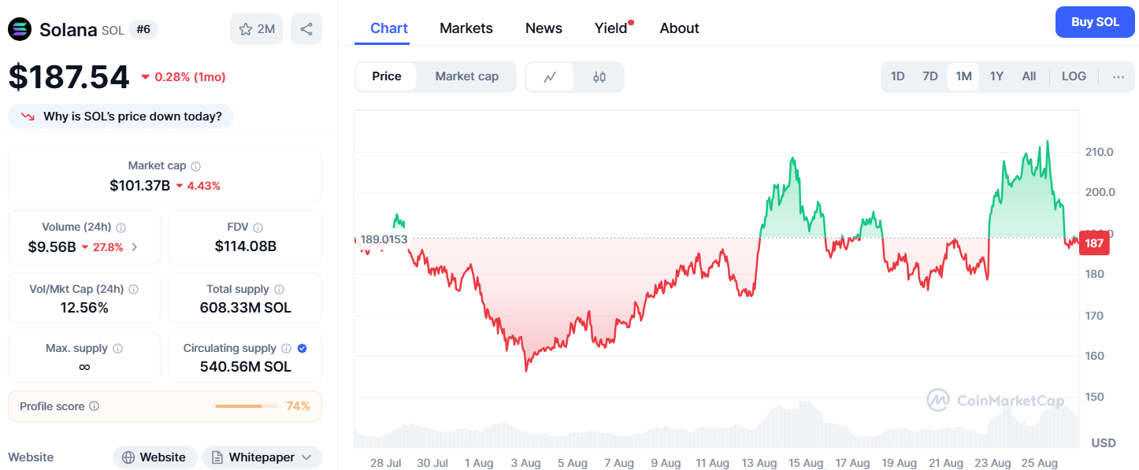
Task: Open the chart's three-dot options menu
Action: click(x=1118, y=76)
